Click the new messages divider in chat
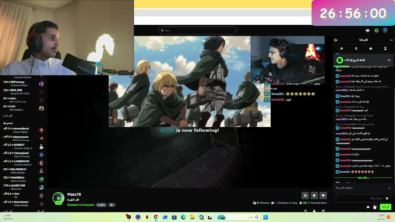Viewport: 395px width, 222px height. click(x=363, y=178)
